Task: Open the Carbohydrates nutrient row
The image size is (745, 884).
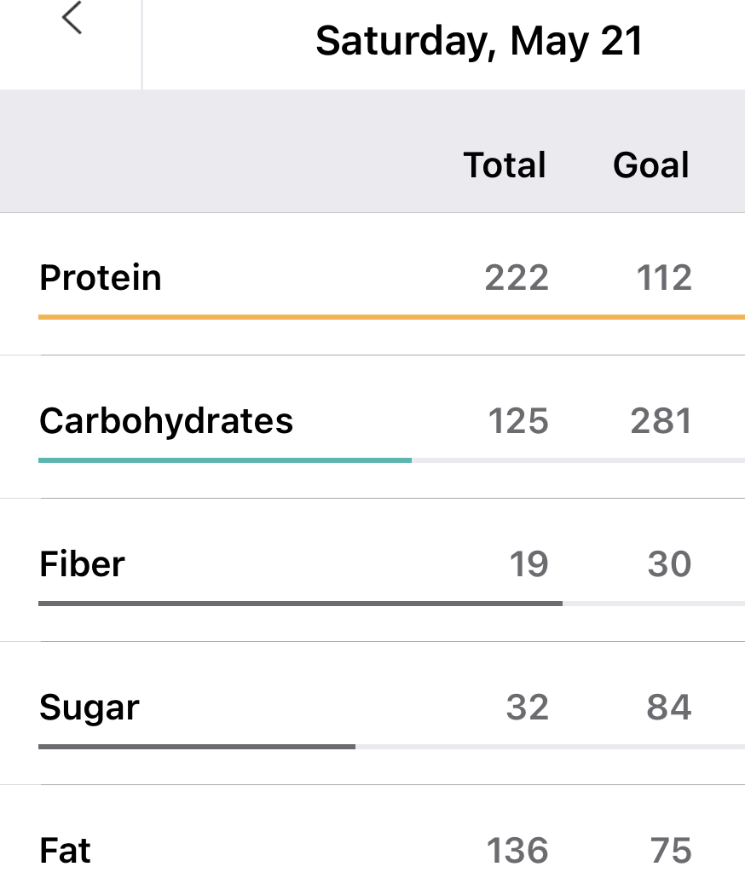Action: (x=166, y=421)
